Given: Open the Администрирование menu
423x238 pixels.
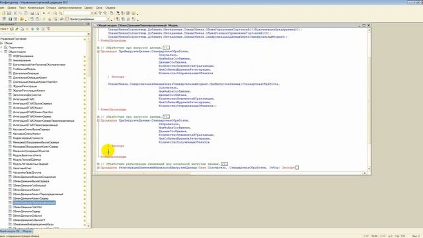Looking at the screenshot, I should tap(70, 8).
